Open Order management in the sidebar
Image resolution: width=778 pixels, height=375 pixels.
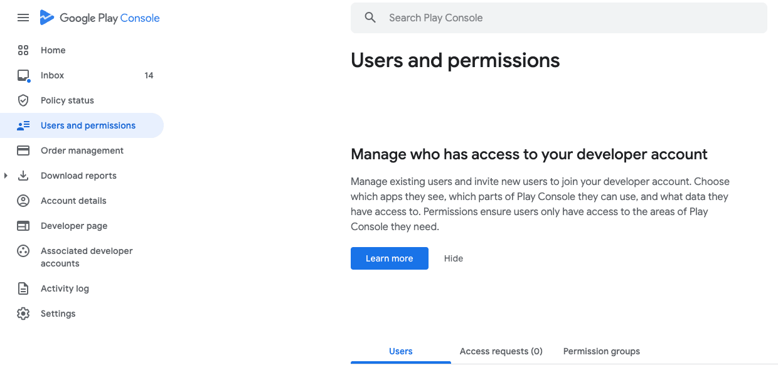(x=82, y=151)
